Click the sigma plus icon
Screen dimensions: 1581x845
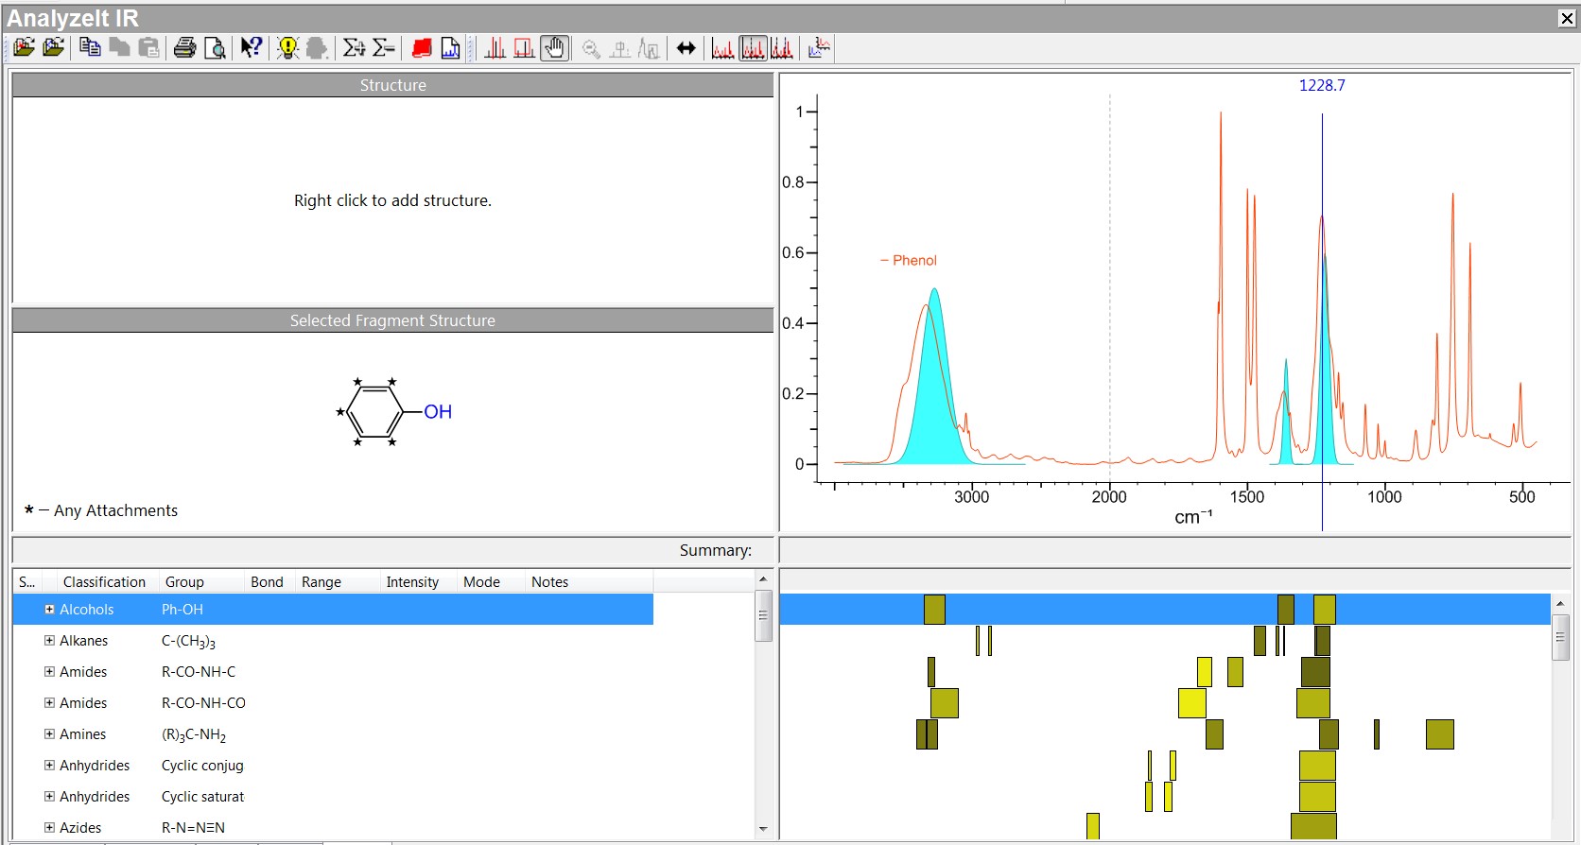point(354,48)
